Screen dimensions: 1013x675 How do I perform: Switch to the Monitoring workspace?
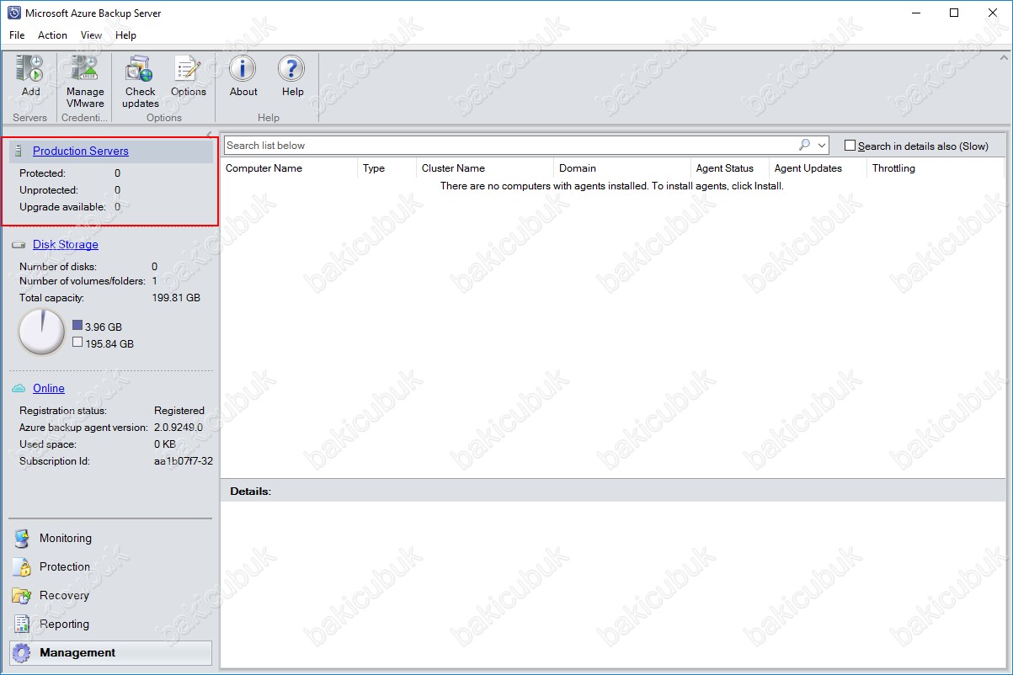[110, 539]
